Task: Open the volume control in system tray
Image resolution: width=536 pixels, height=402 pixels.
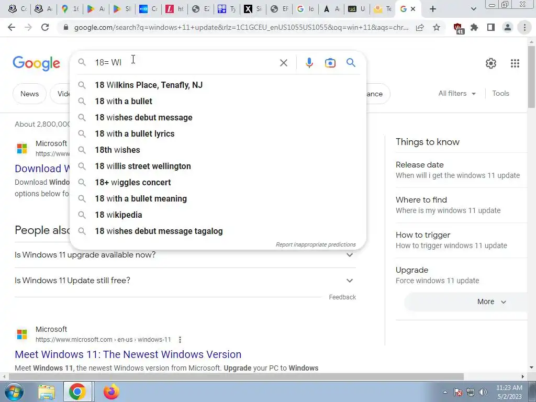Action: 483,392
